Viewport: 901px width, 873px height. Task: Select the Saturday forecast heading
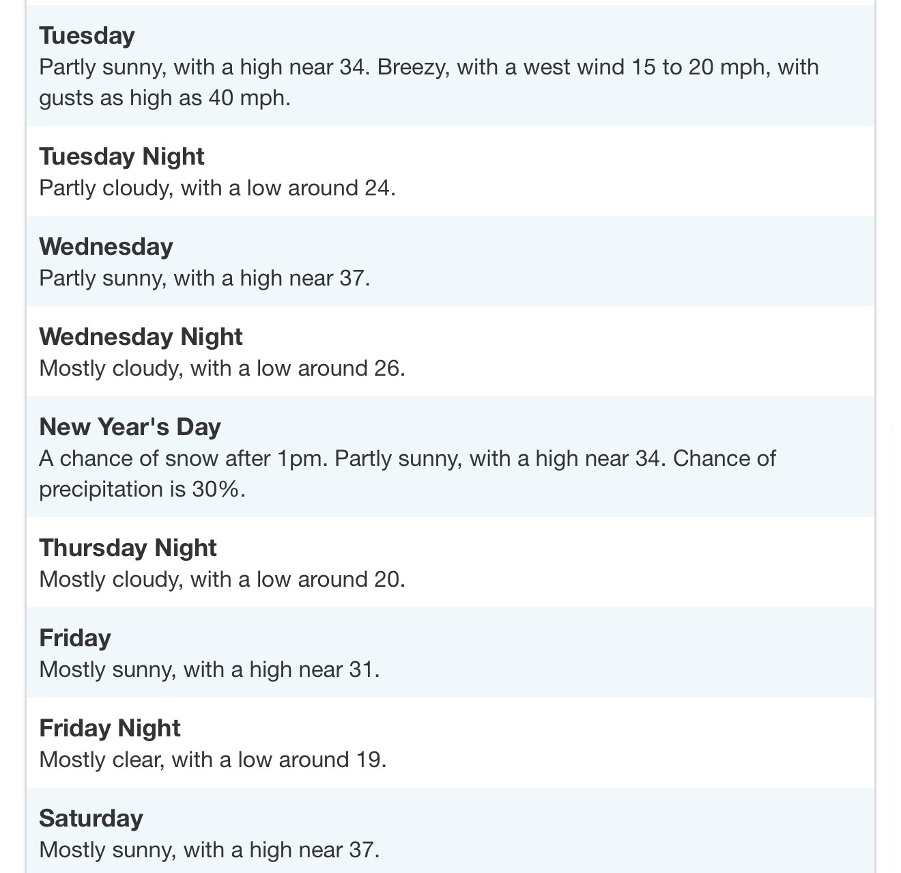coord(91,818)
